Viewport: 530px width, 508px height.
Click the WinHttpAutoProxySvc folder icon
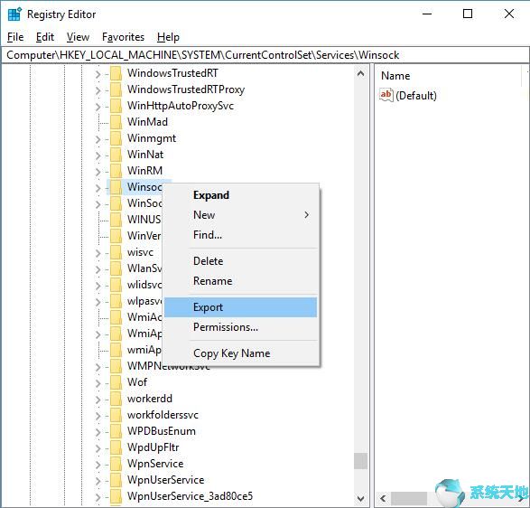[x=116, y=106]
